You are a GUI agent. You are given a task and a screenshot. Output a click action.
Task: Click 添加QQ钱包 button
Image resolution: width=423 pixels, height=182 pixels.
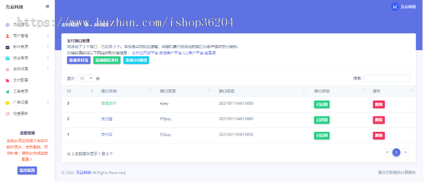[136, 61]
